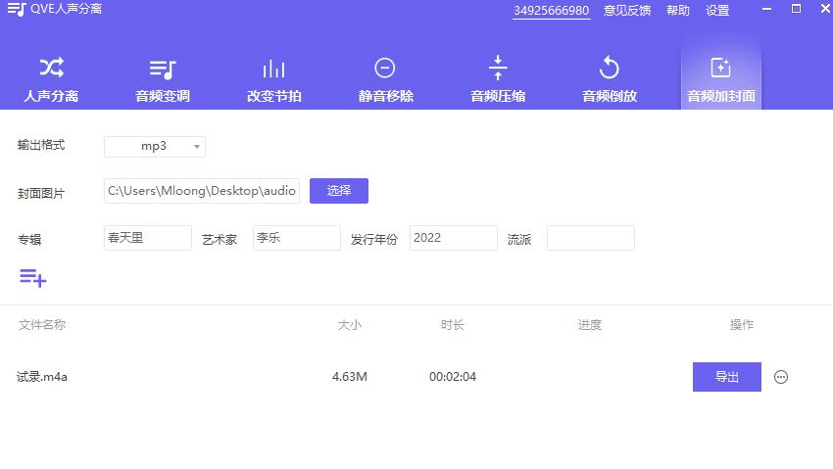Open the 帮助 help menu

pyautogui.click(x=678, y=11)
